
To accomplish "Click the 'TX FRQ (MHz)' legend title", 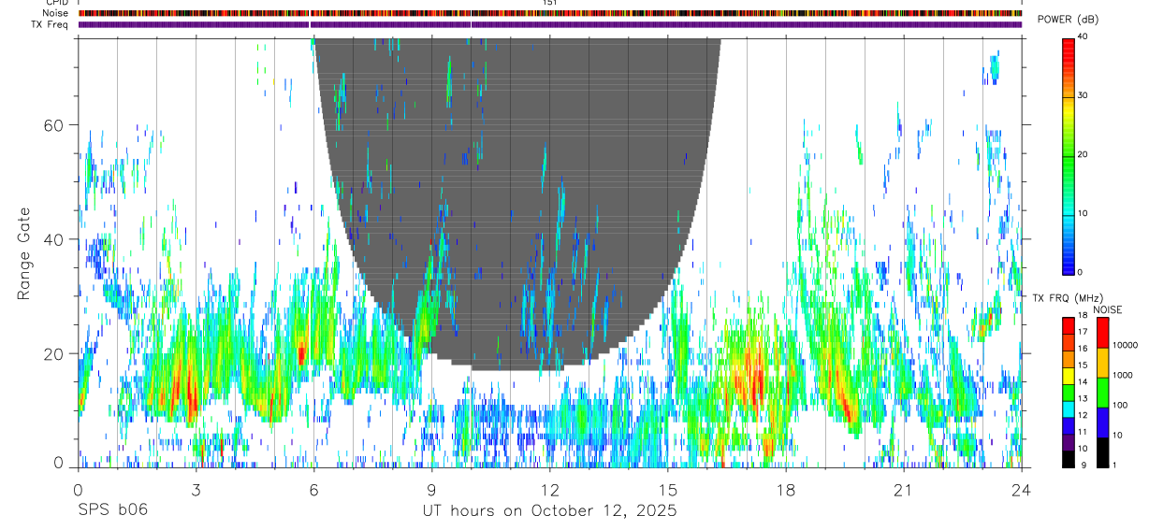I will coord(1067,297).
